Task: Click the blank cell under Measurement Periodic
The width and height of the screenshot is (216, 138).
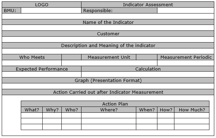Action: 186,63
